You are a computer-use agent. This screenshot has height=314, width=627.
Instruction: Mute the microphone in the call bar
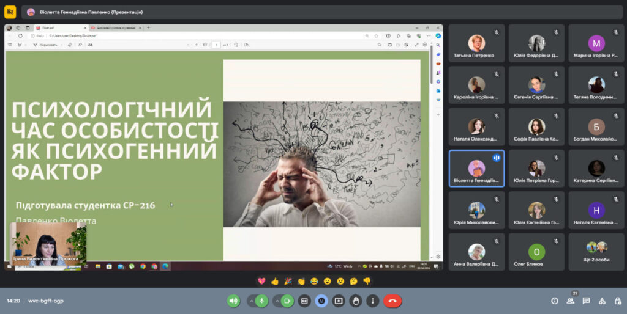tap(262, 301)
